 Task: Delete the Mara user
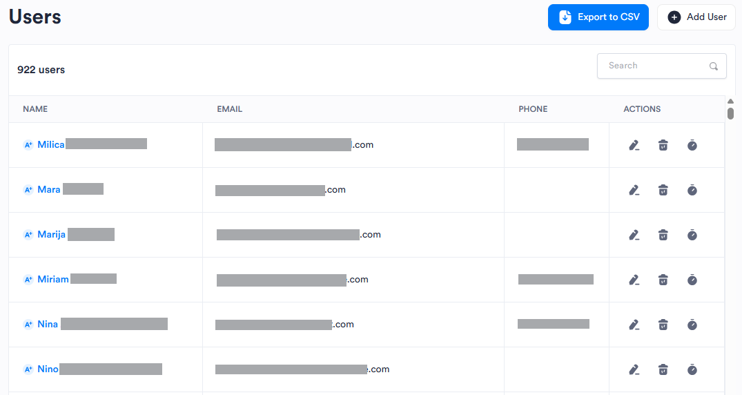coord(663,190)
